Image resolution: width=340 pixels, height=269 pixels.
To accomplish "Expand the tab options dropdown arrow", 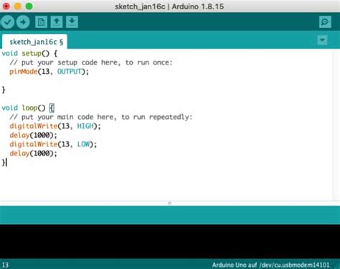I will pyautogui.click(x=322, y=40).
